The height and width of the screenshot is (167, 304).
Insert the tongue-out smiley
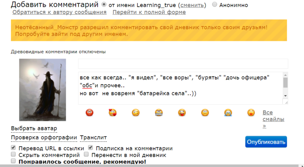pos(182,113)
